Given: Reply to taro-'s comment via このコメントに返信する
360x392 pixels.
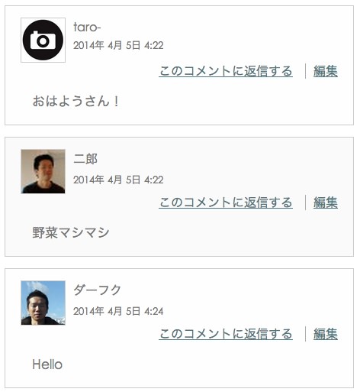Looking at the screenshot, I should 226,71.
